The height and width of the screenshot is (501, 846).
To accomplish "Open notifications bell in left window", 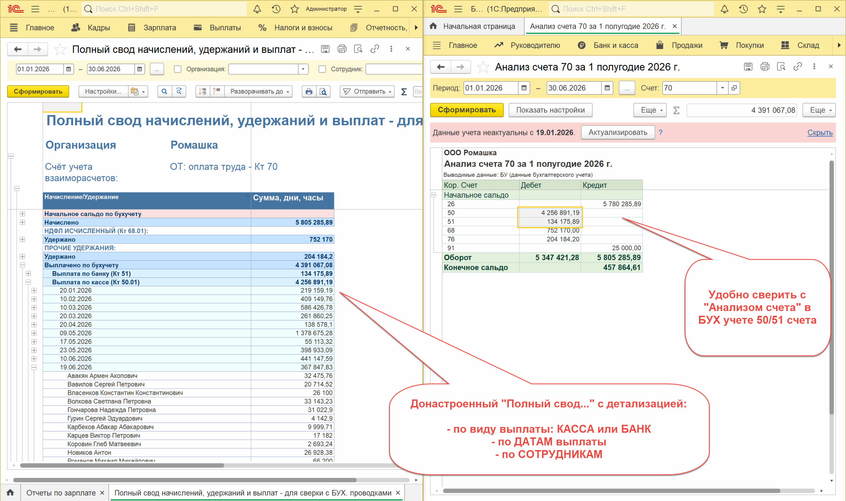I will point(257,9).
